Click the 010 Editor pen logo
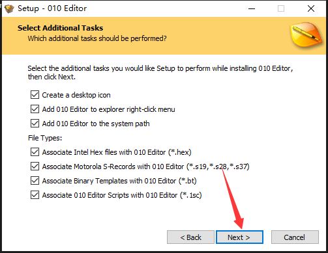 [306, 36]
